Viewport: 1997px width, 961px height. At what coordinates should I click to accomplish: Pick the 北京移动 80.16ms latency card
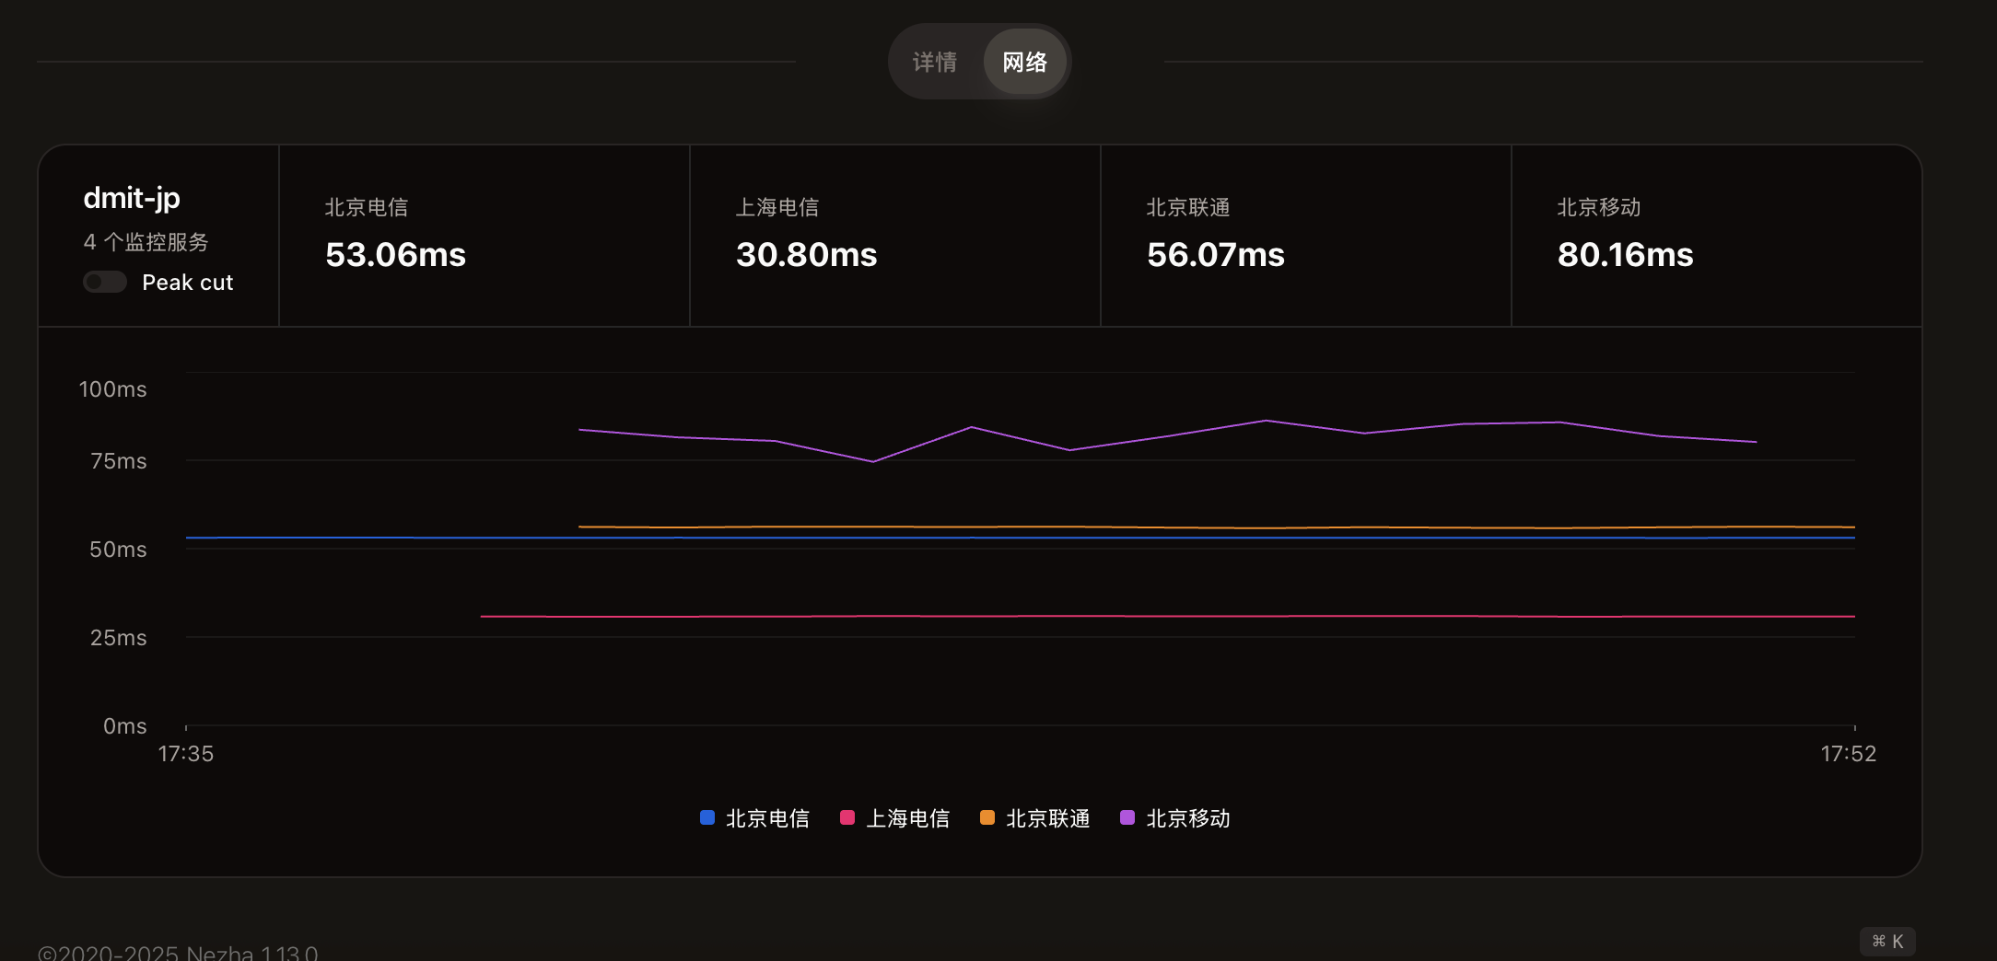click(1716, 236)
